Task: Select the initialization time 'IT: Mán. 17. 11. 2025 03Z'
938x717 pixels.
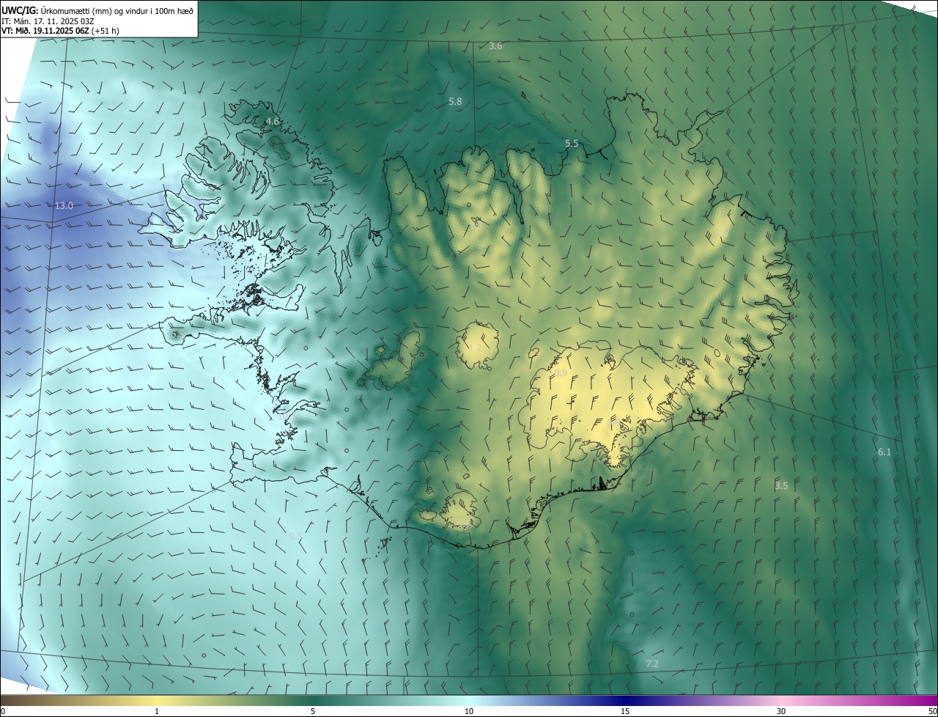Action: point(48,21)
